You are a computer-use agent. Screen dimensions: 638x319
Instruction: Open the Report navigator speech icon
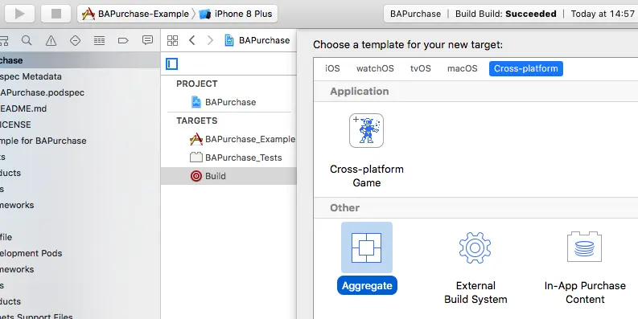click(x=147, y=40)
